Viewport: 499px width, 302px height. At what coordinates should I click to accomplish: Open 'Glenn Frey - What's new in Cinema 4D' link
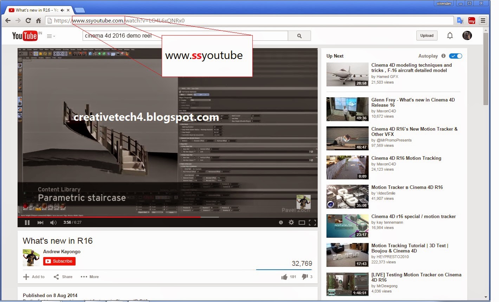point(413,103)
